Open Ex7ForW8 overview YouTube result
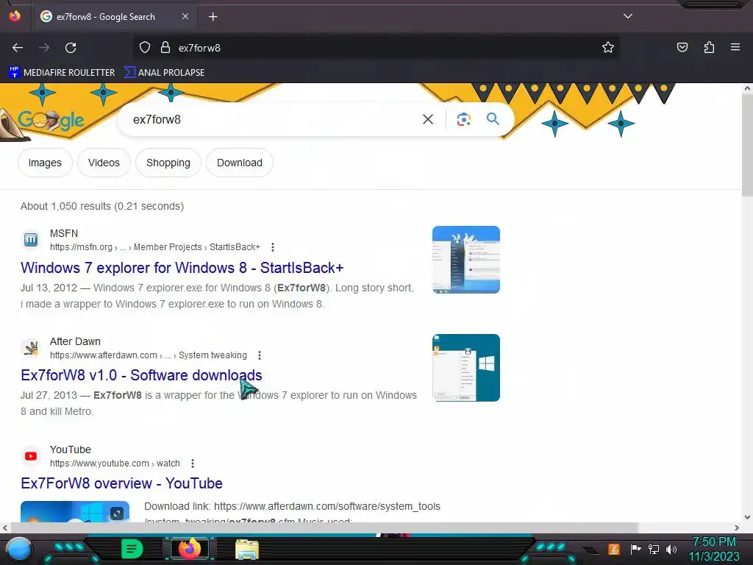 121,483
